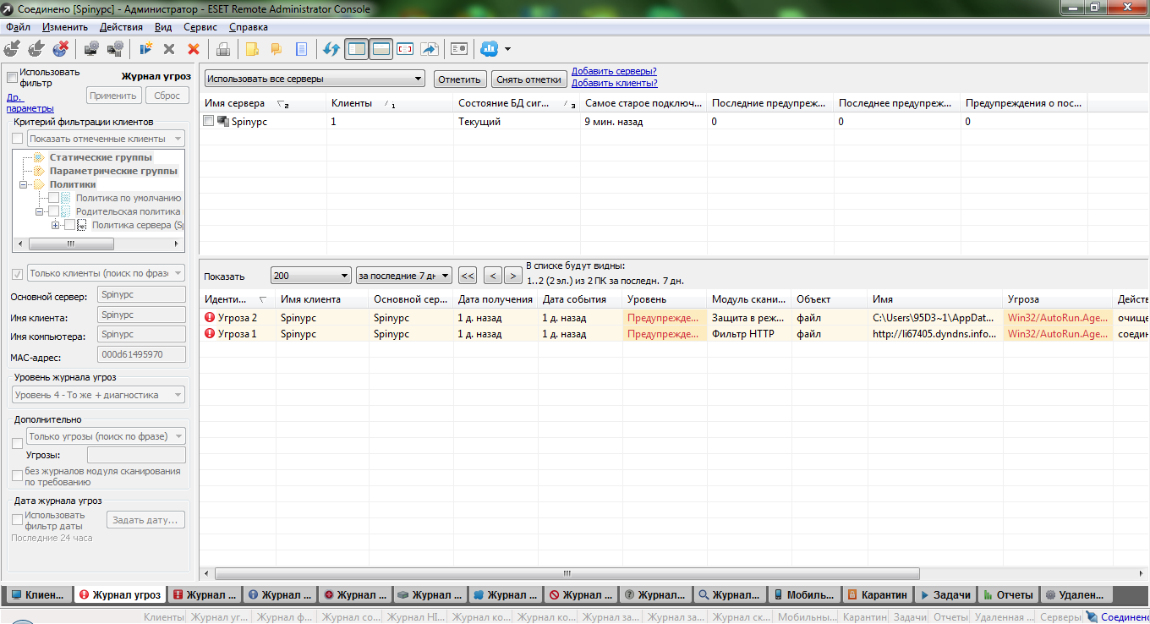Viewport: 1150px width, 624px height.
Task: Click the computer with gear toolbar icon
Action: pos(90,49)
